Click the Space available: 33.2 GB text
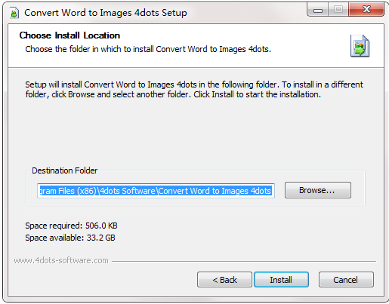The height and width of the screenshot is (304, 389). click(70, 238)
